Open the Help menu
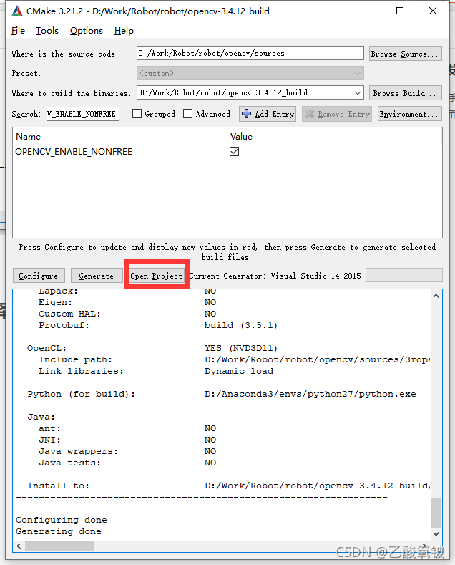455x565 pixels. [x=124, y=31]
